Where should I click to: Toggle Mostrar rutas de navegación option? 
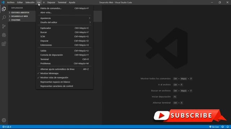click(x=65, y=77)
